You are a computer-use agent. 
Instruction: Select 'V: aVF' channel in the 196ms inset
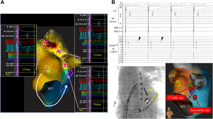83,67
